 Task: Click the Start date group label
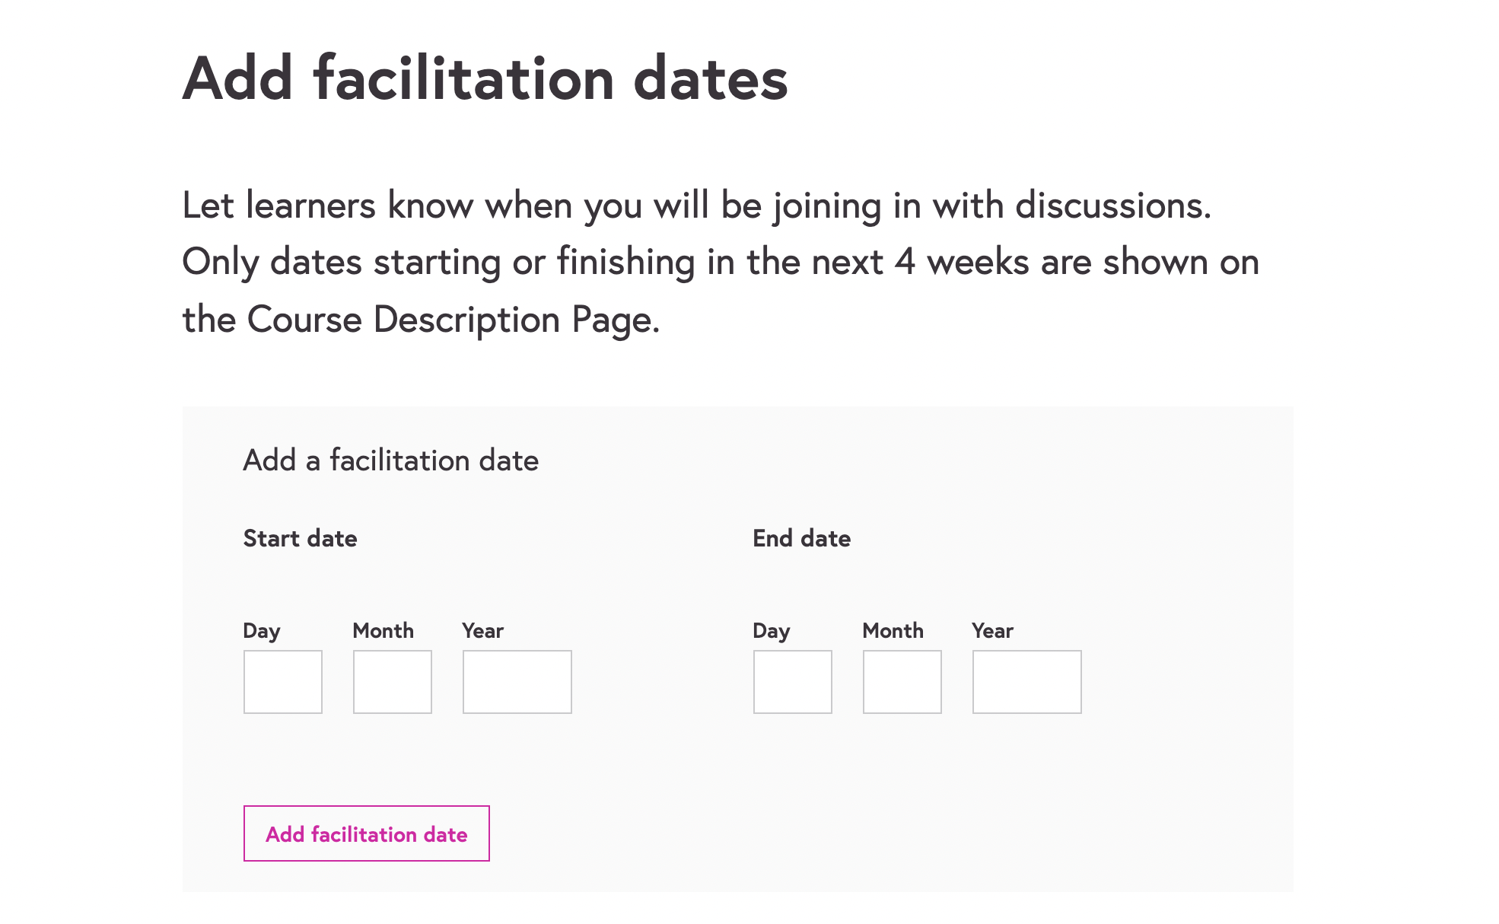[300, 539]
